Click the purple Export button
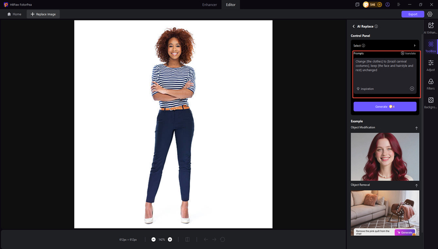The height and width of the screenshot is (249, 438). pos(413,14)
